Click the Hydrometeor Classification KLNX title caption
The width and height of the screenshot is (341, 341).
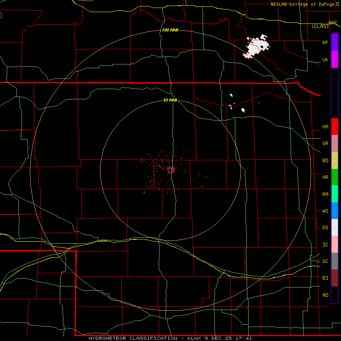point(170,338)
